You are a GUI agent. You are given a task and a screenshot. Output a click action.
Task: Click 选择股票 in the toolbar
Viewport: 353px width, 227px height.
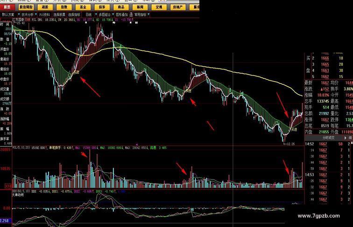(x=59, y=14)
